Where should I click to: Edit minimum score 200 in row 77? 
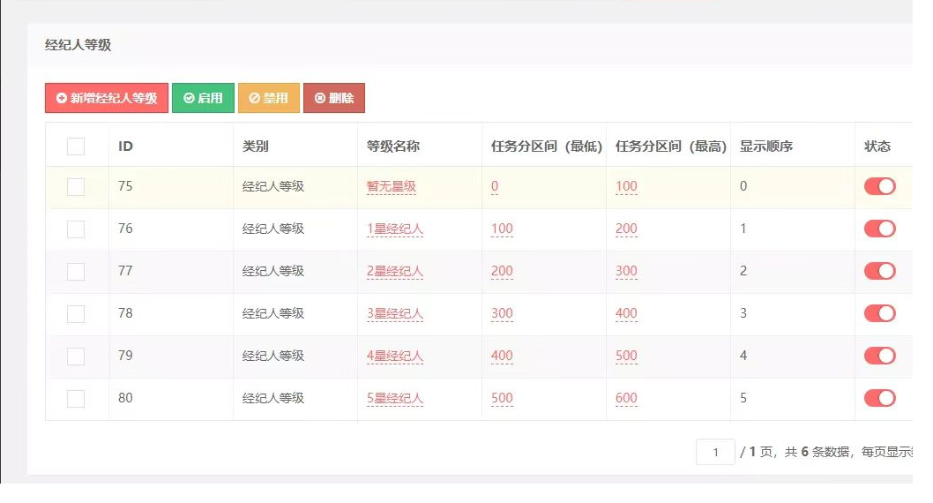tap(502, 271)
